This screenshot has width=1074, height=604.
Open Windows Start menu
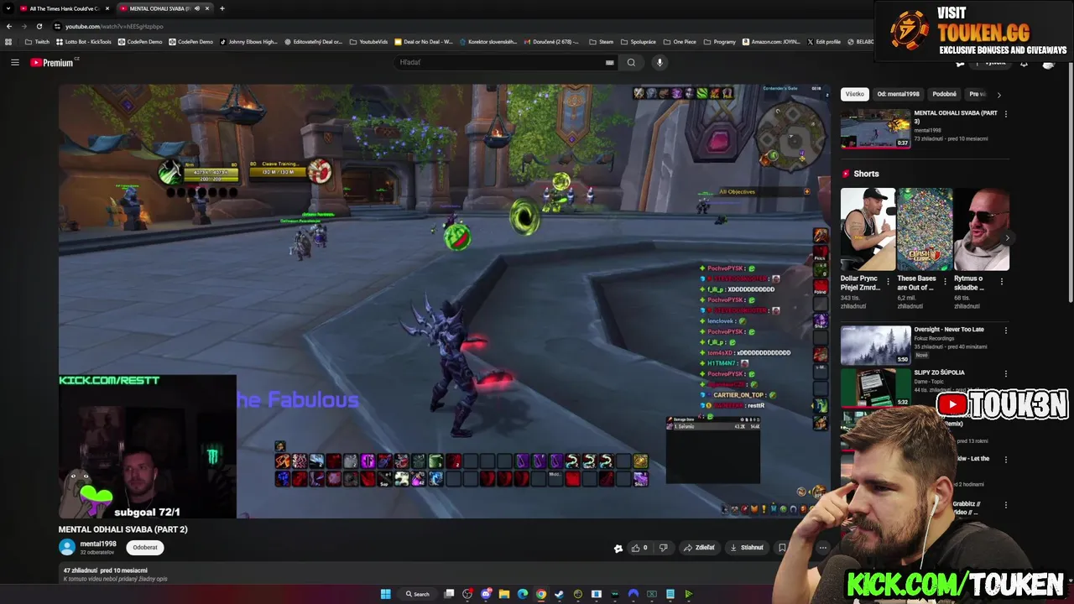pyautogui.click(x=385, y=594)
